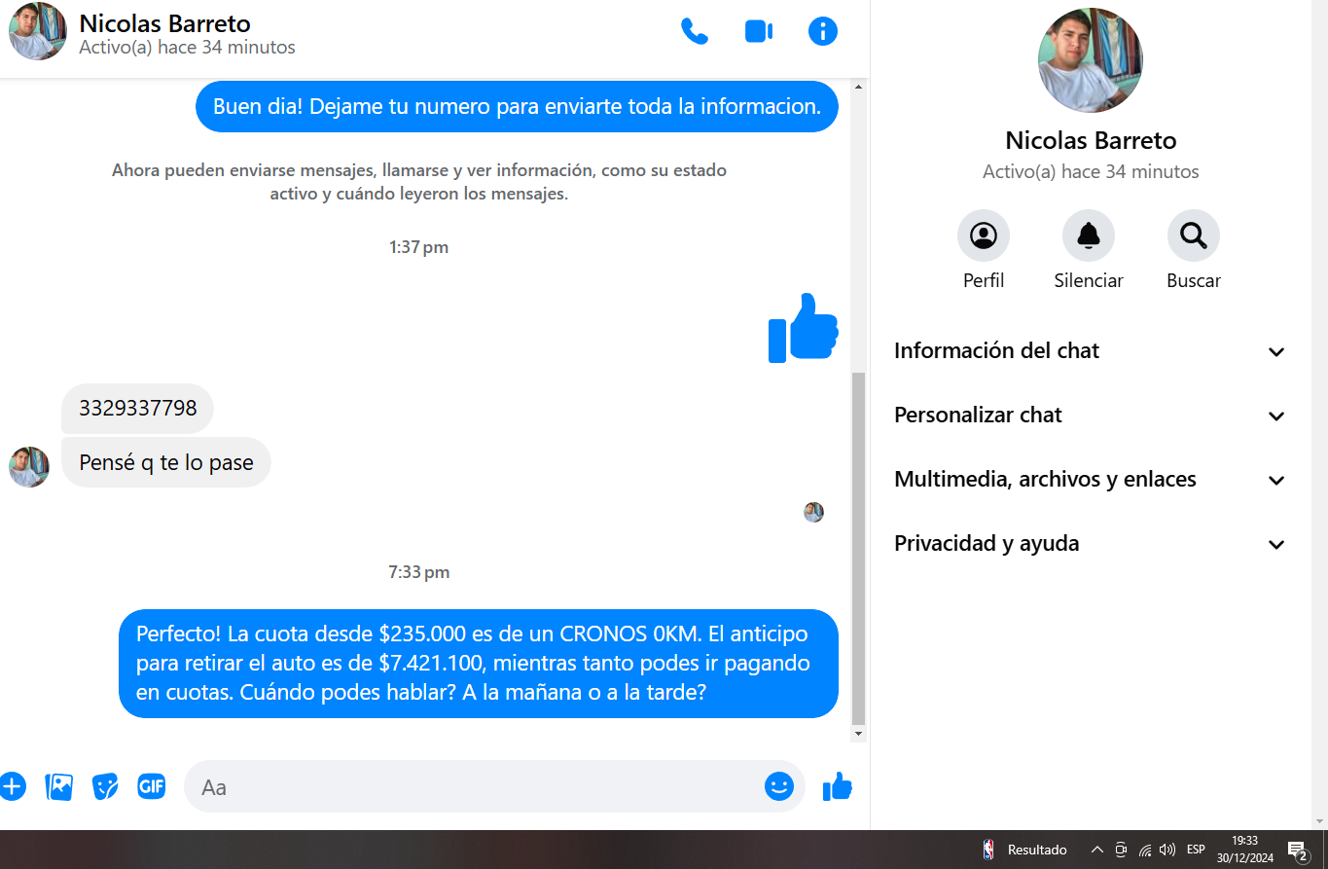Expand Privacidad y ayuda section
This screenshot has height=869, width=1328.
click(1091, 544)
